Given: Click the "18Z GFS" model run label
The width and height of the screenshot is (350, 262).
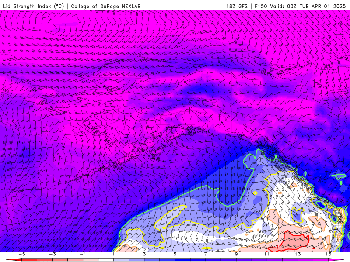Looking at the screenshot, I should (237, 6).
